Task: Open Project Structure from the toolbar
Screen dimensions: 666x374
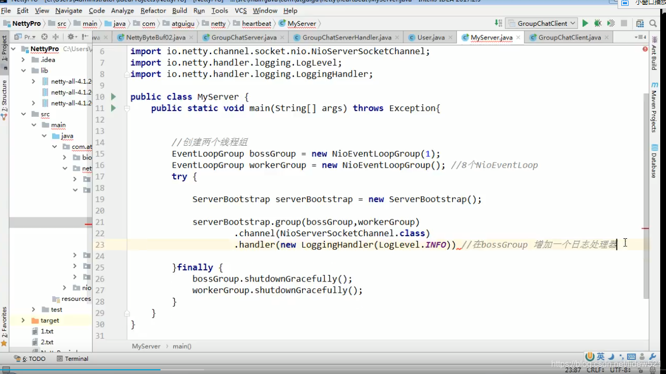Action: tap(640, 23)
